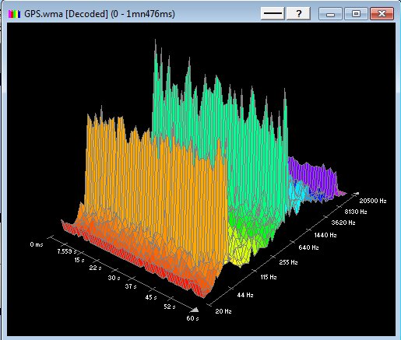Click the 1440 Hz frequency label
The width and height of the screenshot is (401, 340).
point(325,235)
